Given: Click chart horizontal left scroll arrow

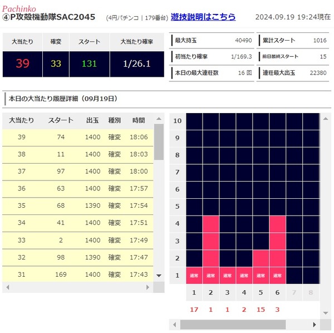Looking at the screenshot, I should tap(175, 325).
